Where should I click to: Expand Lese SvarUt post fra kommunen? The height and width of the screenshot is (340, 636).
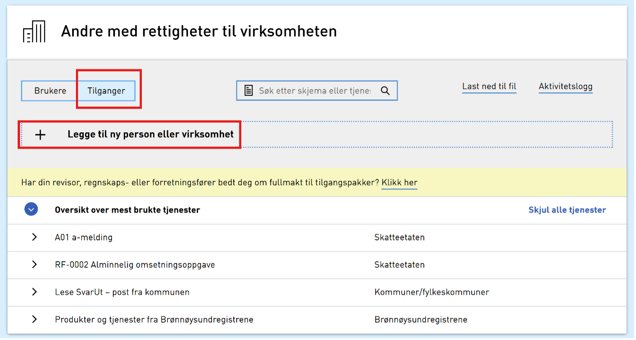click(x=34, y=292)
